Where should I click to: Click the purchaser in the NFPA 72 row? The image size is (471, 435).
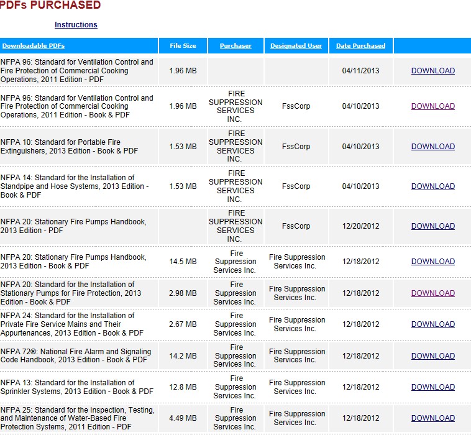(x=236, y=355)
